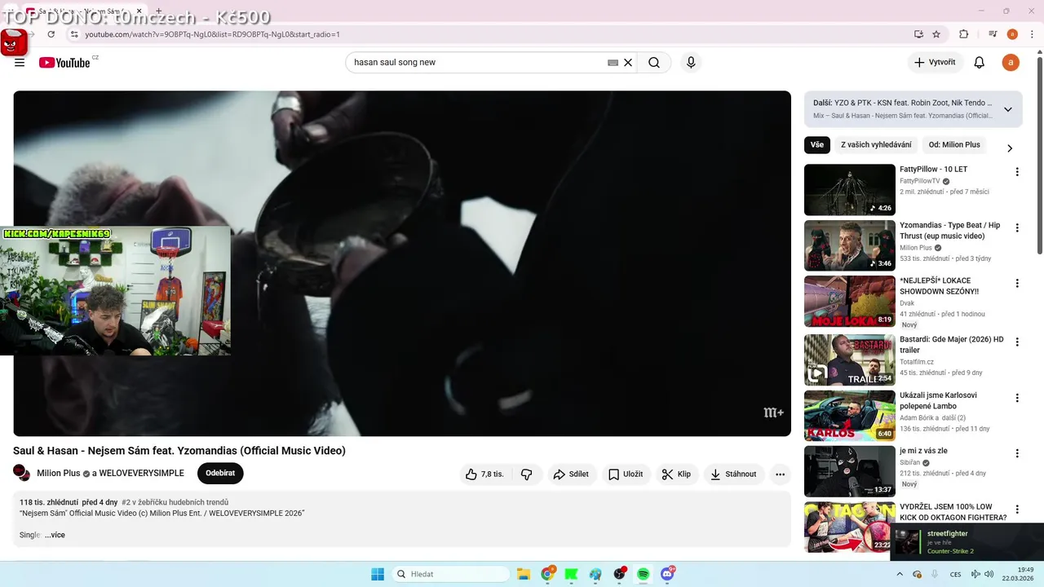This screenshot has height=587, width=1044.
Task: Open options for Ukázali jsme Karlosovi Lambo
Action: tap(1017, 398)
